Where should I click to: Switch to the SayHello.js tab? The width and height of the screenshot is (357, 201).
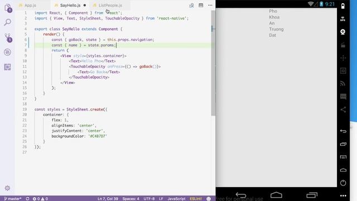click(x=70, y=5)
